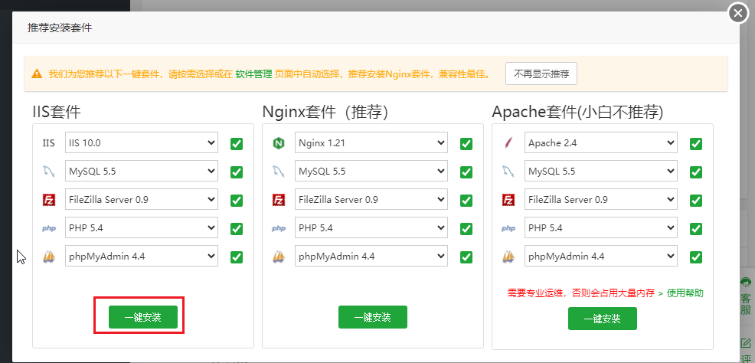The height and width of the screenshot is (363, 755).
Task: Open MySQL 5.5 dropdown in Nginx suite
Action: click(371, 171)
